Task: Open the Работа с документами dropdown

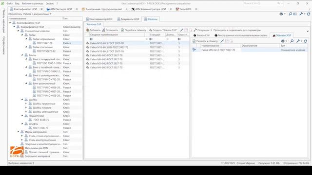Action: (38, 14)
